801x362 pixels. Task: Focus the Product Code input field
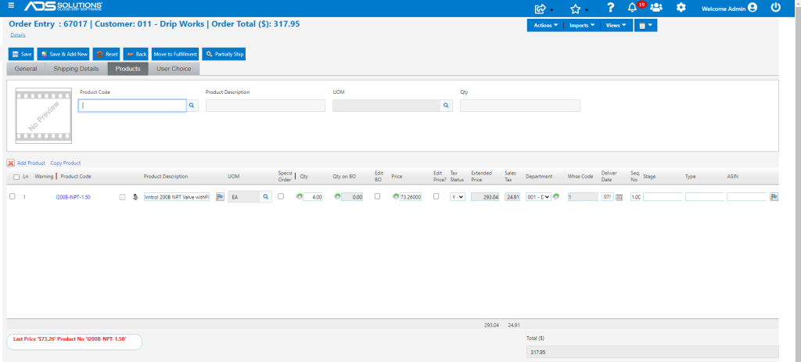click(x=132, y=106)
